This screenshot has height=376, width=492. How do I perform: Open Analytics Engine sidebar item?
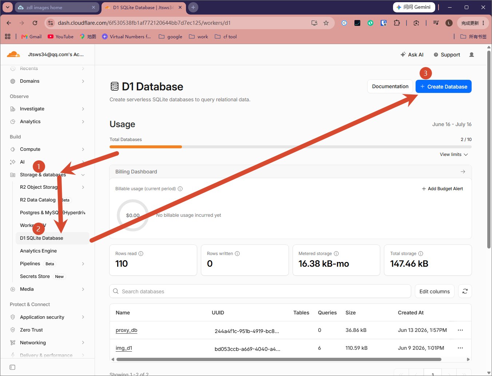(x=38, y=251)
